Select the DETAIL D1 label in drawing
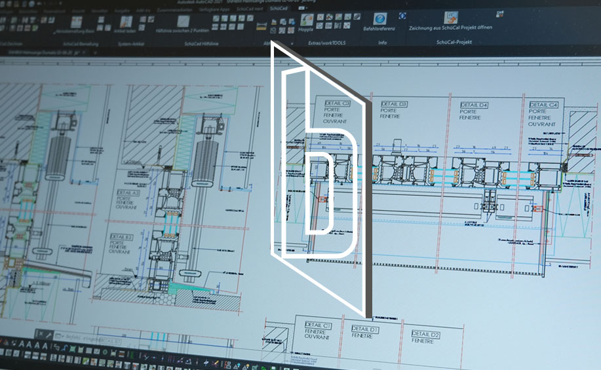The height and width of the screenshot is (370, 601). pyautogui.click(x=365, y=329)
